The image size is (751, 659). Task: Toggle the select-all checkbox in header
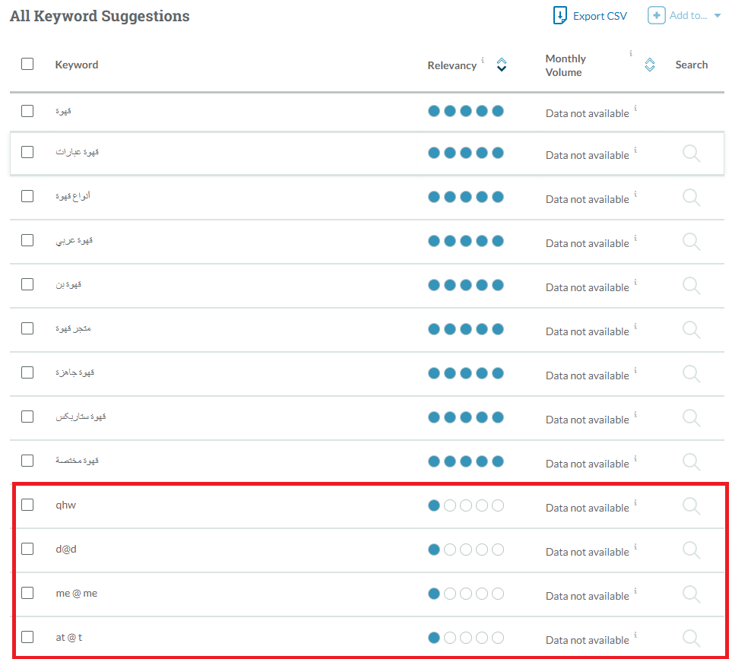pyautogui.click(x=27, y=64)
